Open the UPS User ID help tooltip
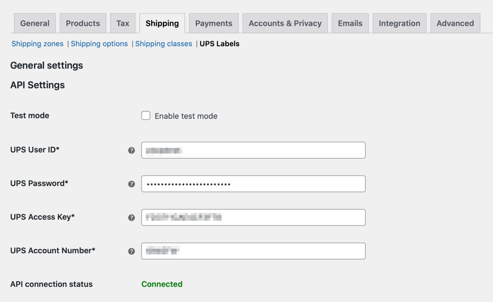 click(131, 150)
